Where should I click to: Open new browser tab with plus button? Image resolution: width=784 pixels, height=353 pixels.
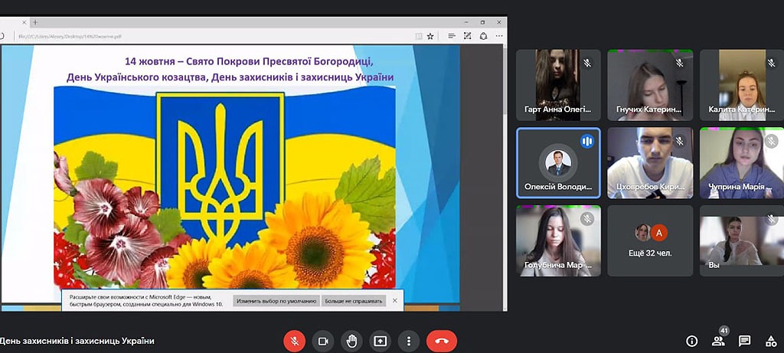pos(35,22)
